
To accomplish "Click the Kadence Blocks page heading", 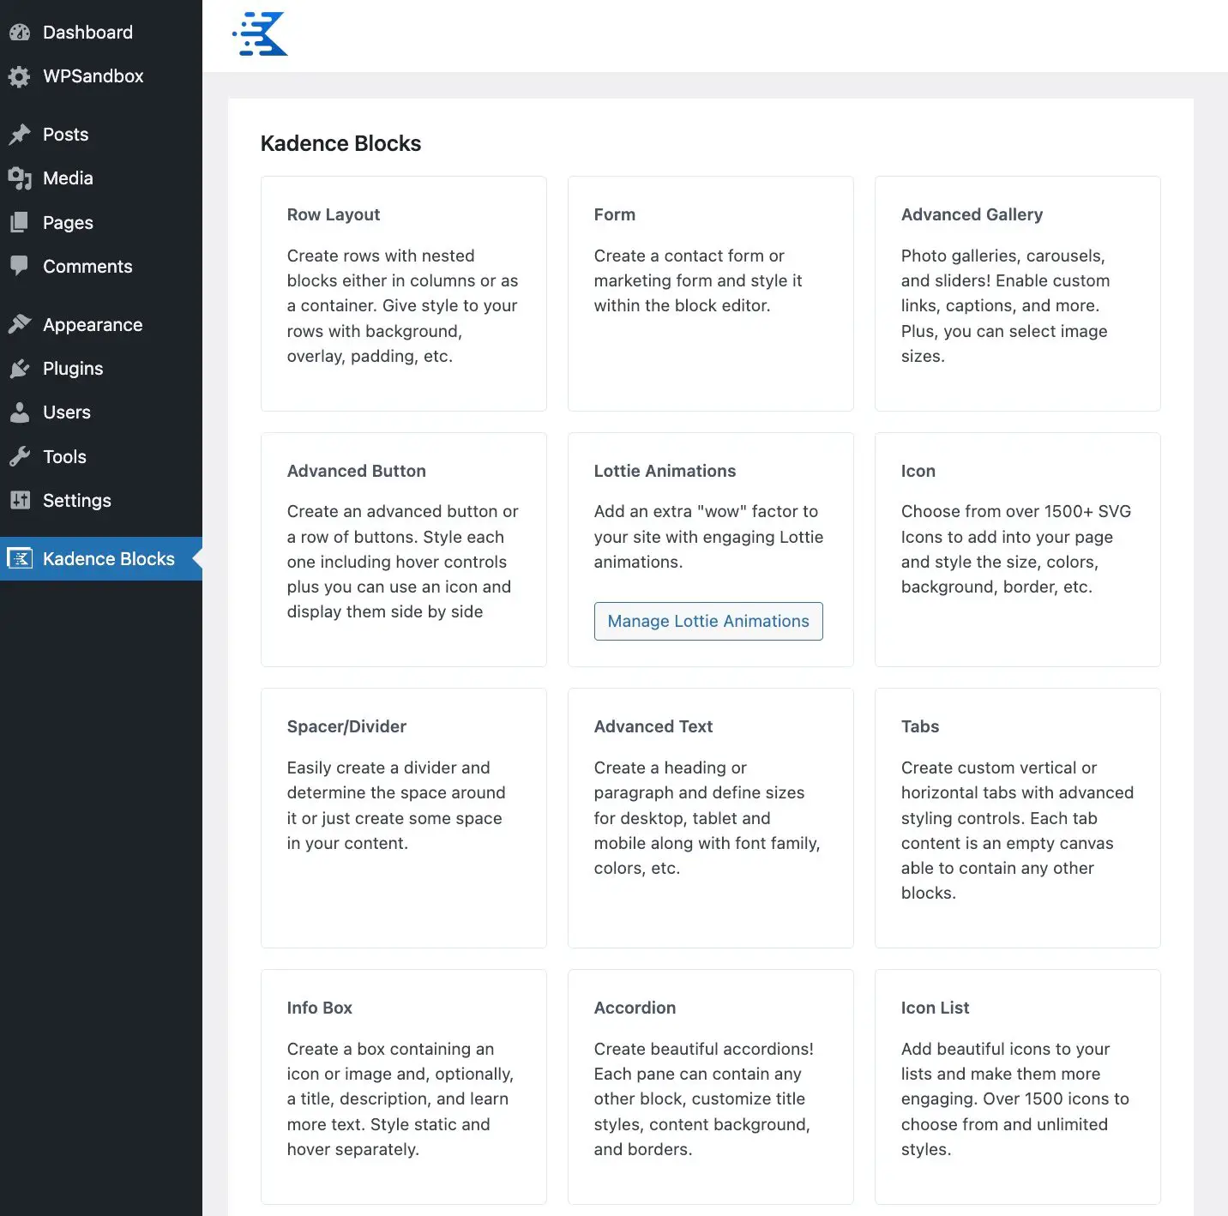I will pyautogui.click(x=340, y=143).
